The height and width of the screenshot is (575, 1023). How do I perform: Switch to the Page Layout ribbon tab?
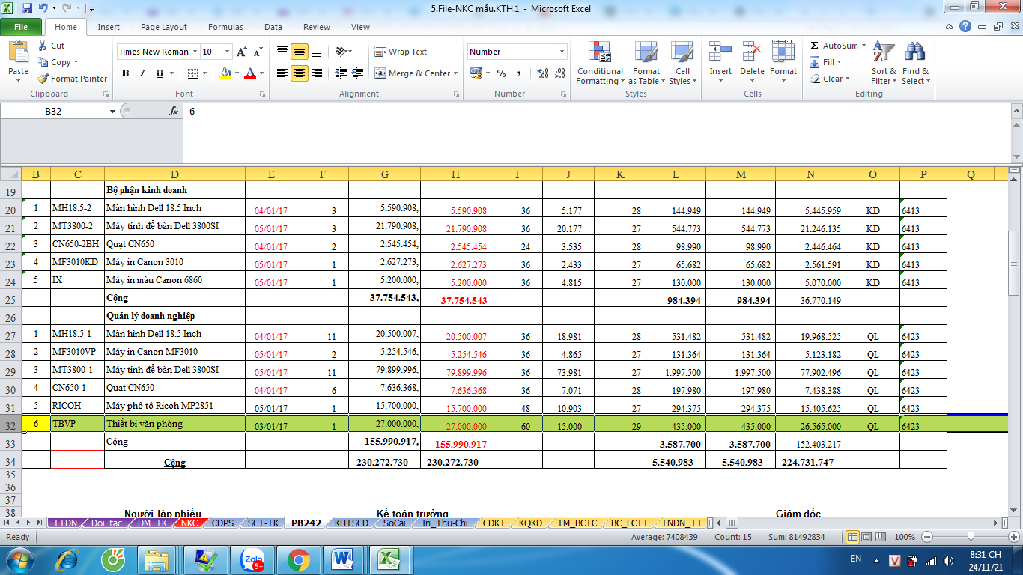point(164,27)
